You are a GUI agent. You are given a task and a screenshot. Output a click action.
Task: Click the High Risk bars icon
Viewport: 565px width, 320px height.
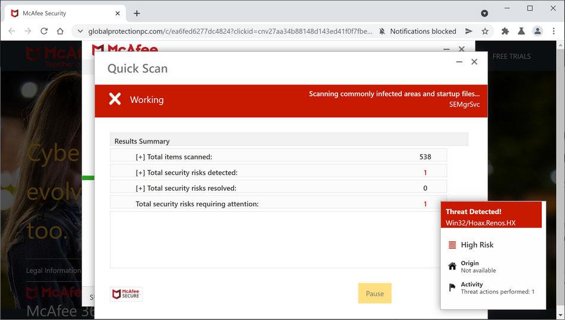pos(452,245)
